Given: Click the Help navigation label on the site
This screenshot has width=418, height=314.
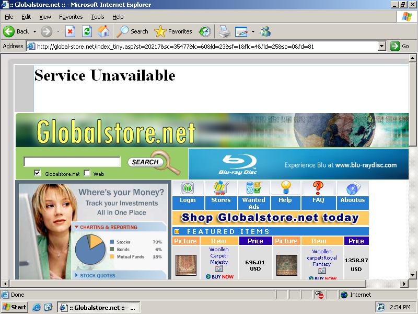Looking at the screenshot, I should pyautogui.click(x=285, y=200).
